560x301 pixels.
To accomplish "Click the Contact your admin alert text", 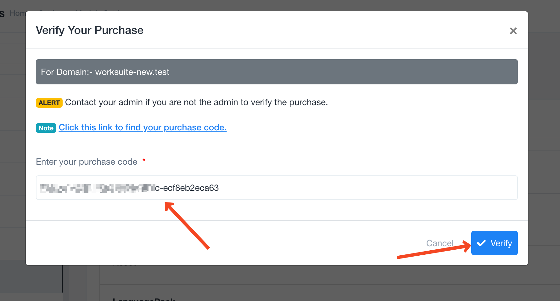I will [196, 102].
